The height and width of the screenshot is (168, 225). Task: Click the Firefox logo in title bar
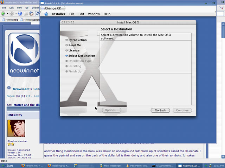click(2, 2)
